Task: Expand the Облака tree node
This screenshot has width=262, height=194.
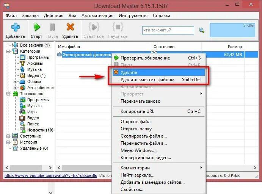Action: click(15, 81)
